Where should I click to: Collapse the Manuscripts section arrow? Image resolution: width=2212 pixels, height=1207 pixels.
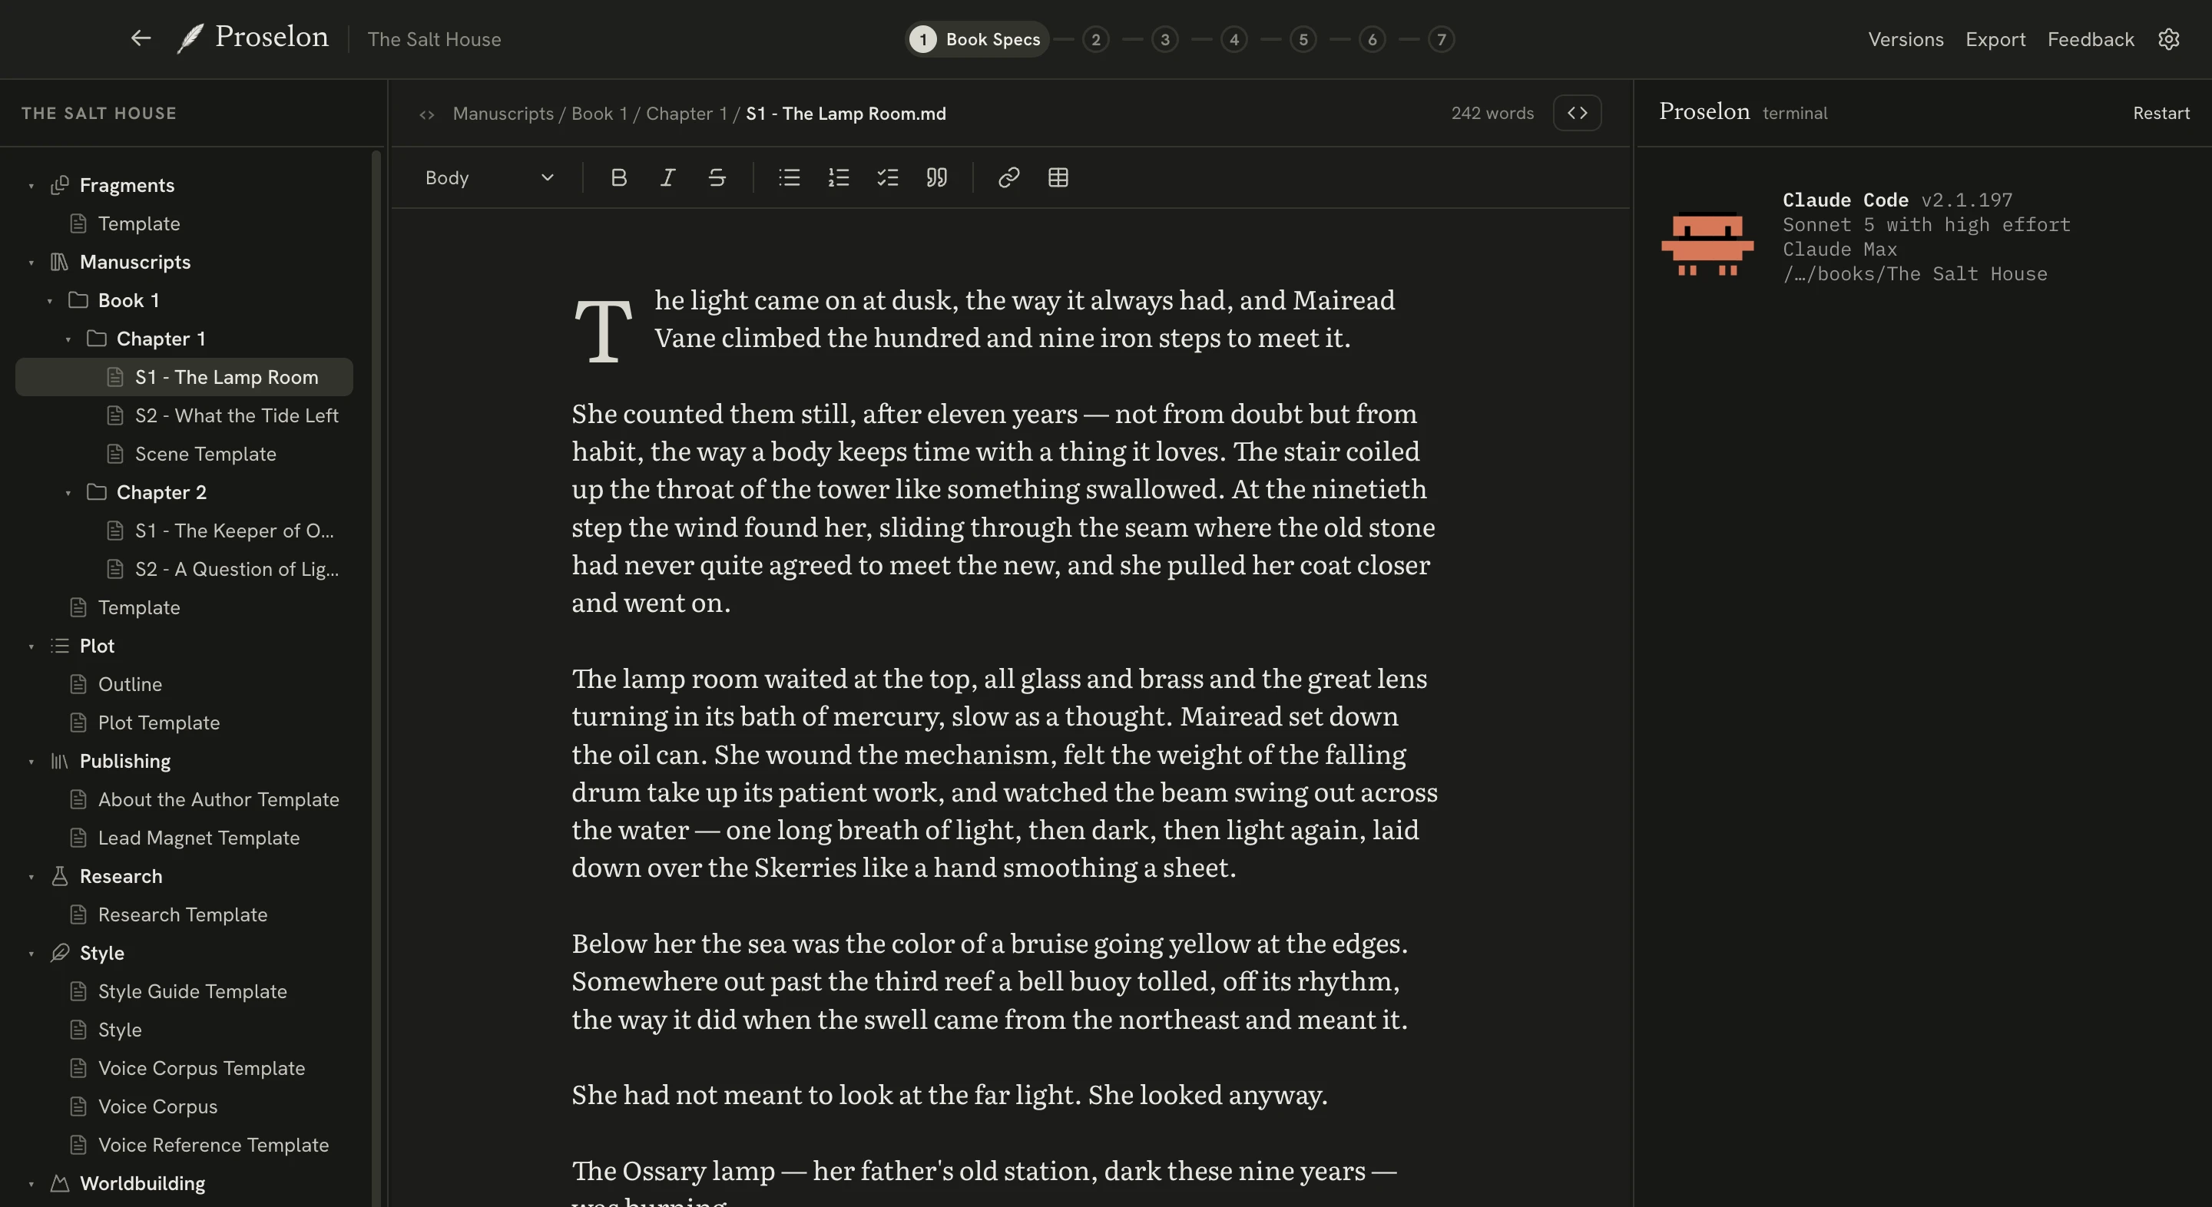pyautogui.click(x=31, y=262)
